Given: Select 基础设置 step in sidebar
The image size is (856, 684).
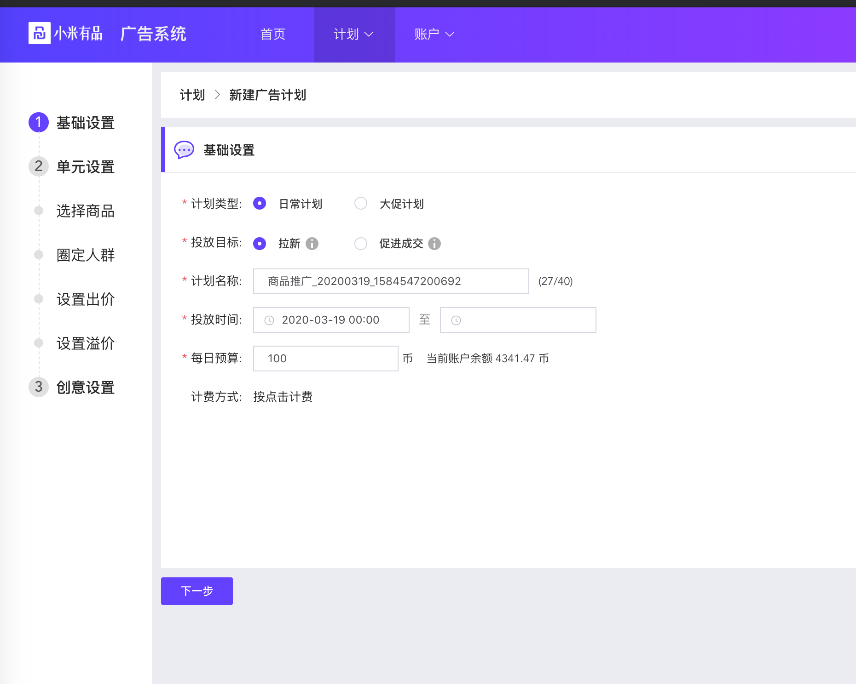Looking at the screenshot, I should coord(86,123).
